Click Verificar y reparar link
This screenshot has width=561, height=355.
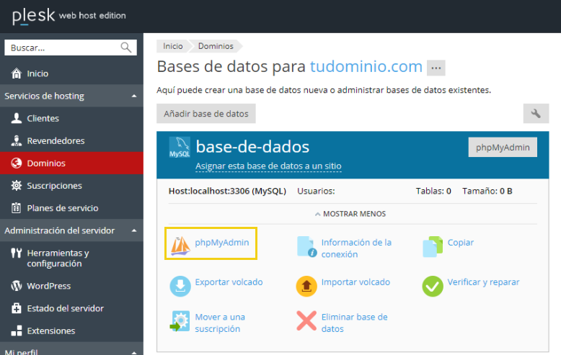click(x=483, y=282)
